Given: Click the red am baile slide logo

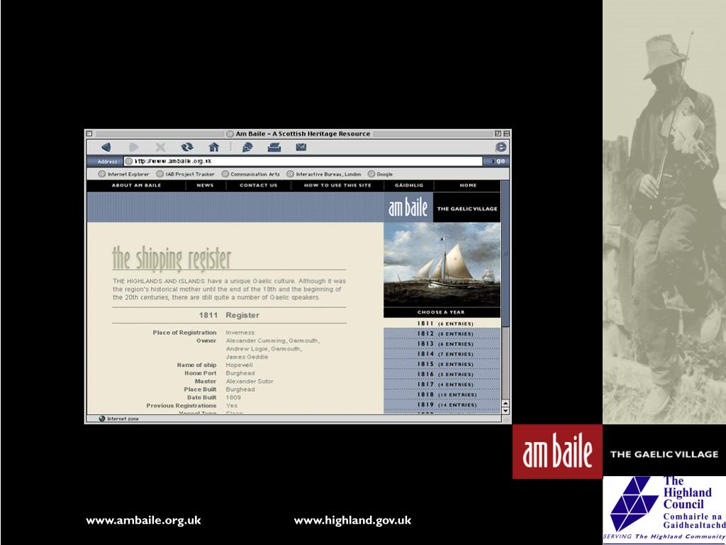Looking at the screenshot, I should coord(557,451).
